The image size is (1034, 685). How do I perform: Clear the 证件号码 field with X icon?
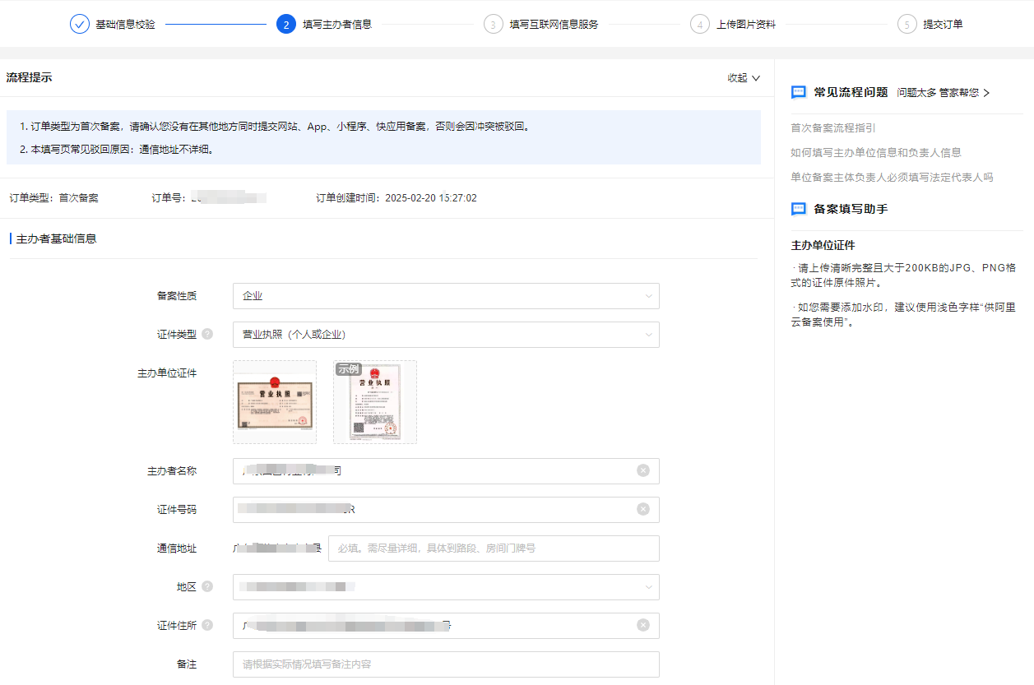pos(642,509)
